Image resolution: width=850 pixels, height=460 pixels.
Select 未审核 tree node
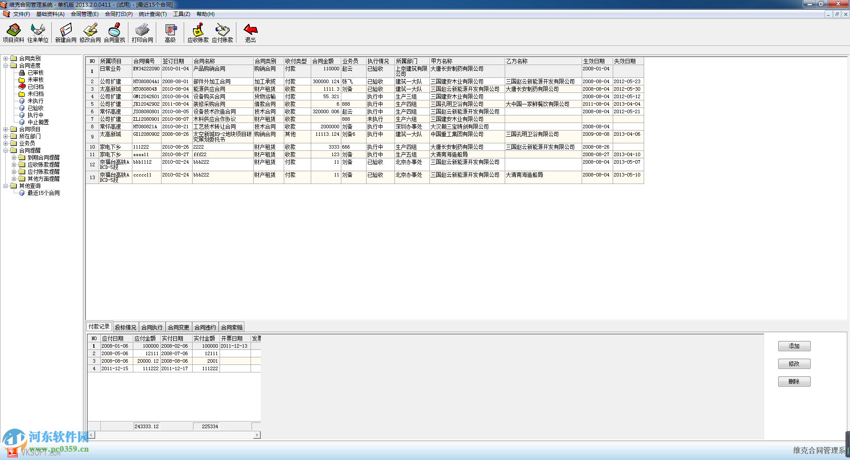click(x=35, y=80)
